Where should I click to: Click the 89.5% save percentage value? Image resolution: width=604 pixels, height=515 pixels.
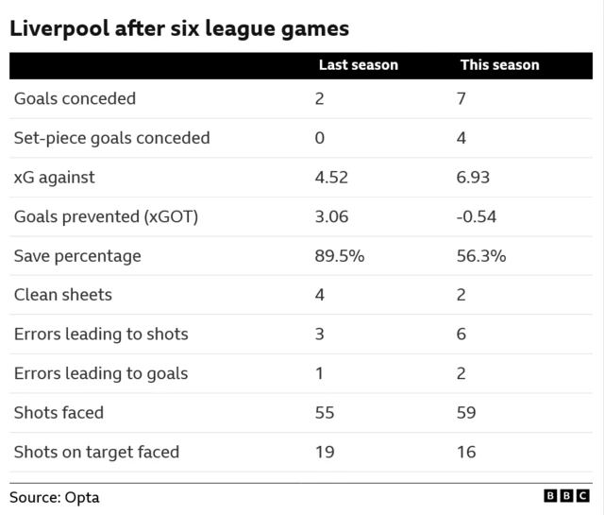coord(339,256)
